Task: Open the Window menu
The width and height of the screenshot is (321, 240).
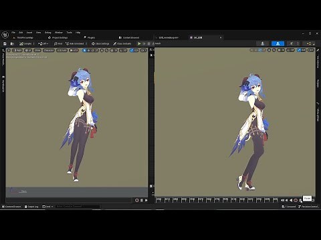Action: [59, 33]
